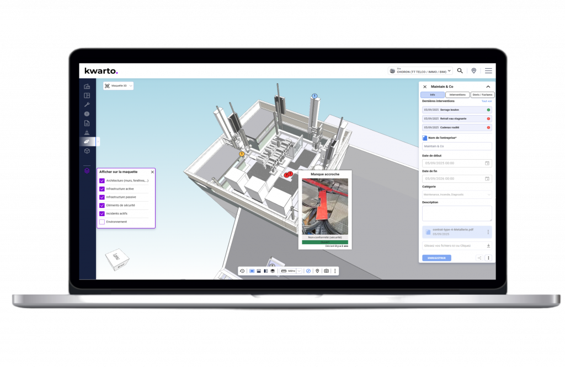This screenshot has width=565, height=367.
Task: Enable the Environnement checkbox
Action: tap(102, 222)
